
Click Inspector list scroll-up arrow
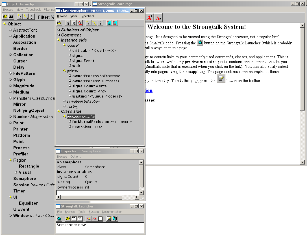[141, 162]
